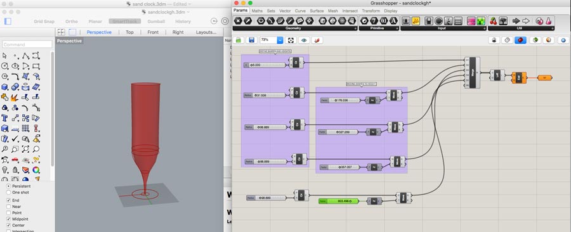
Task: Select the Persistent osnap radio button
Action: tap(9, 186)
